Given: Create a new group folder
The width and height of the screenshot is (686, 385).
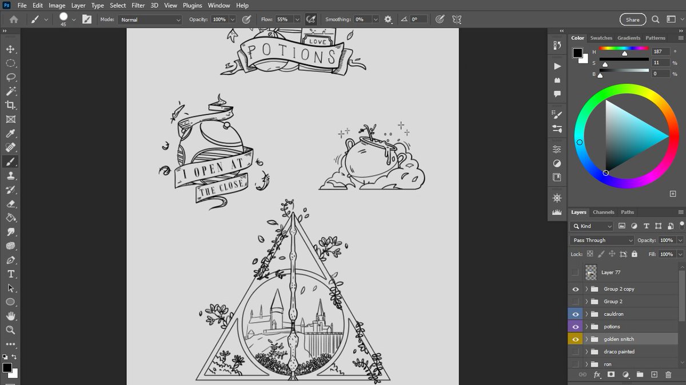Looking at the screenshot, I should click(640, 375).
